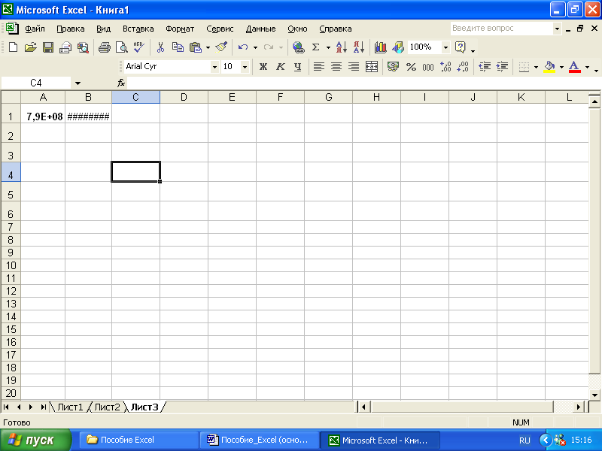Open the fill color palette arrow
The width and height of the screenshot is (602, 451).
[x=561, y=67]
